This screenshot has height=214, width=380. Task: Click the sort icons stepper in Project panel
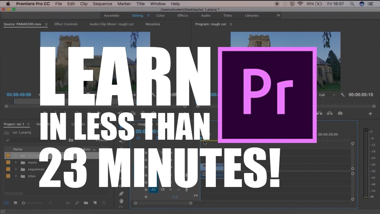click(x=50, y=203)
